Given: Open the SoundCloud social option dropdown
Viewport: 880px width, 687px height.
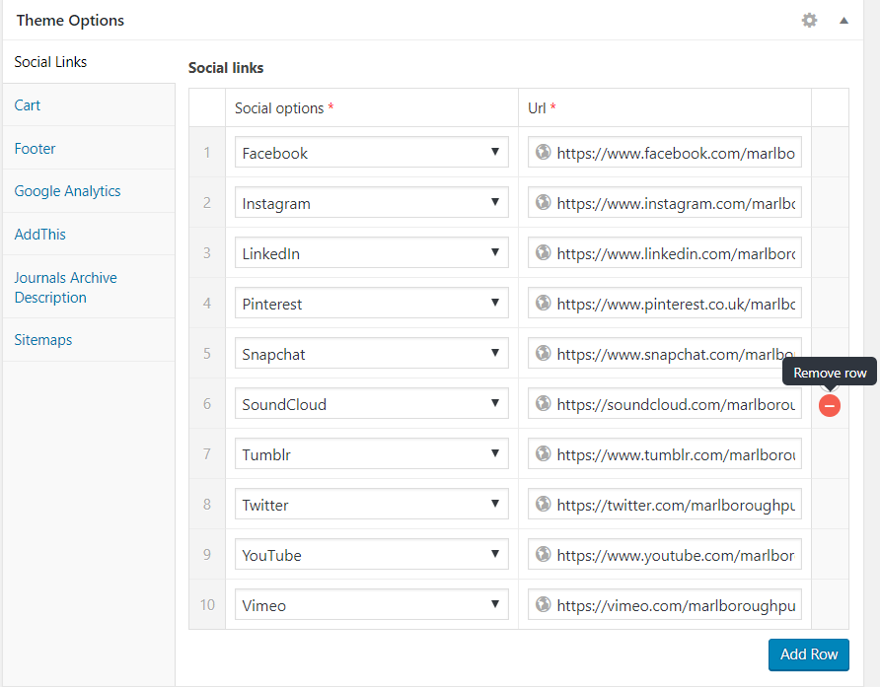Looking at the screenshot, I should point(372,403).
